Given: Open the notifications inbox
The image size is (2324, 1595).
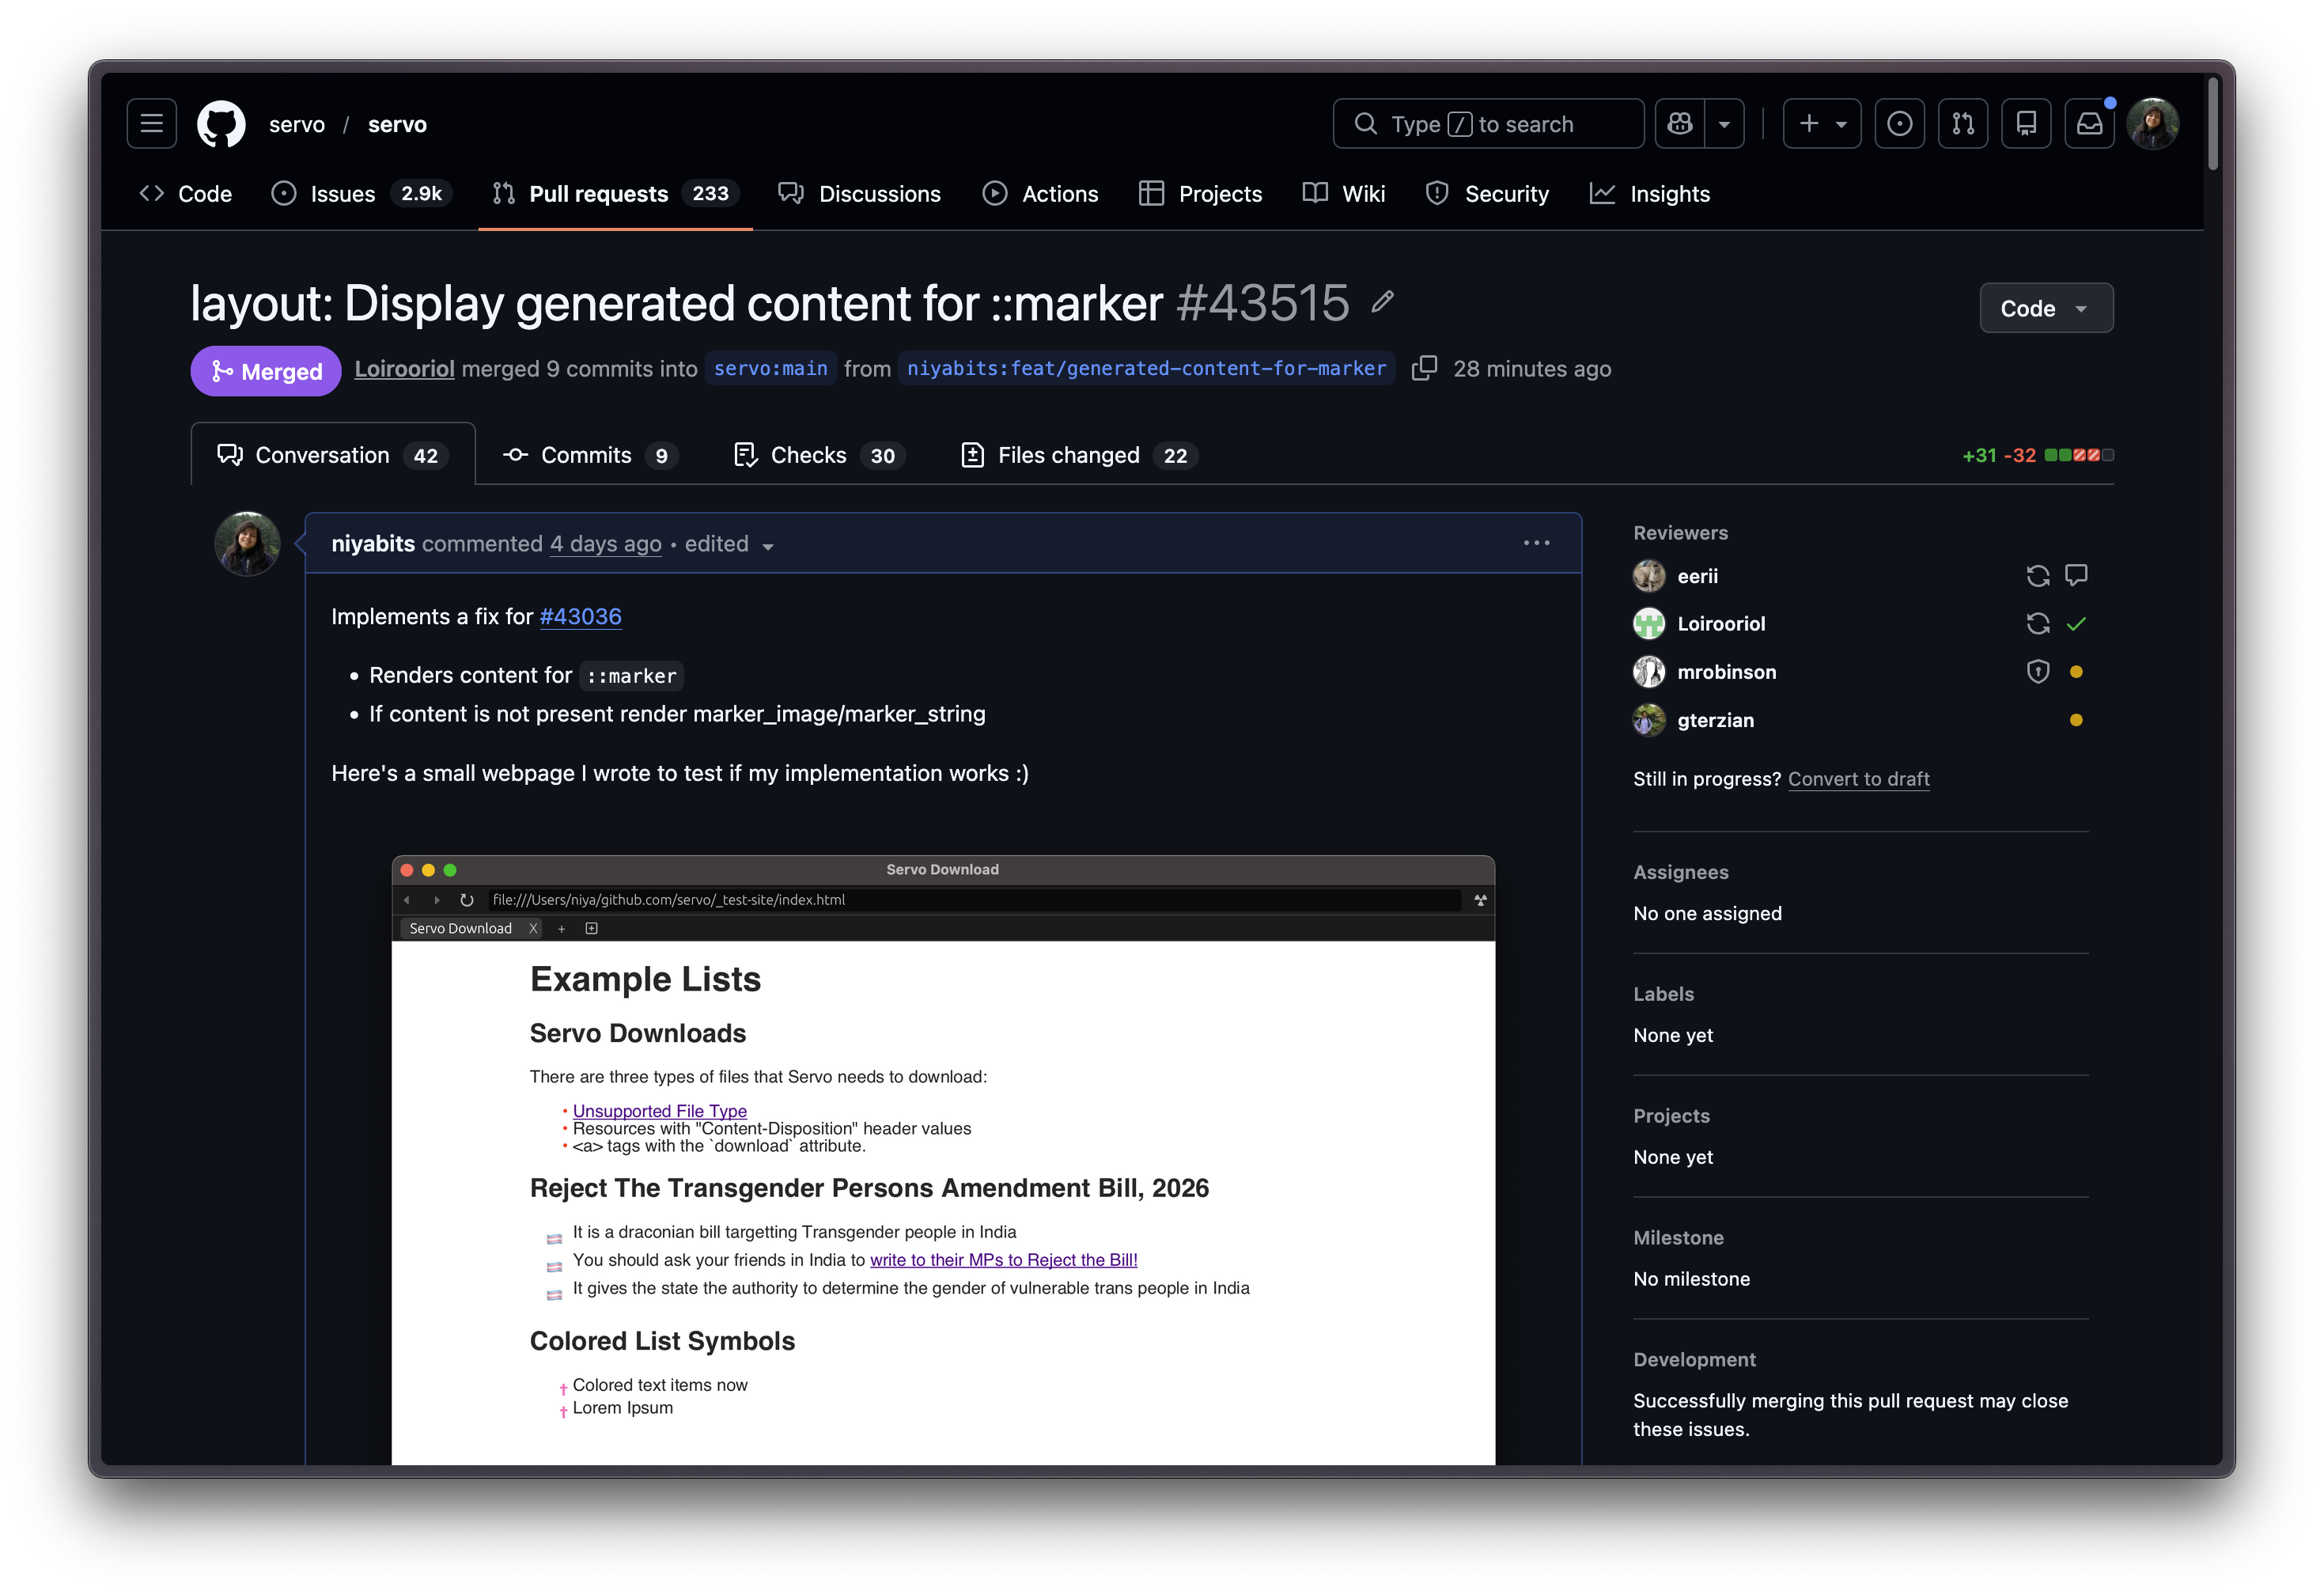Looking at the screenshot, I should [2090, 124].
